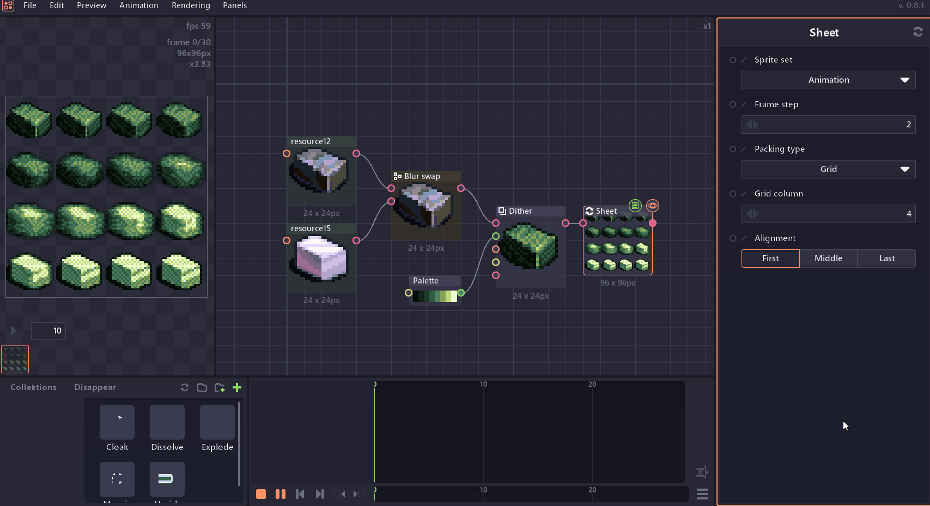930x506 pixels.
Task: Open the Packing type dropdown
Action: (828, 169)
